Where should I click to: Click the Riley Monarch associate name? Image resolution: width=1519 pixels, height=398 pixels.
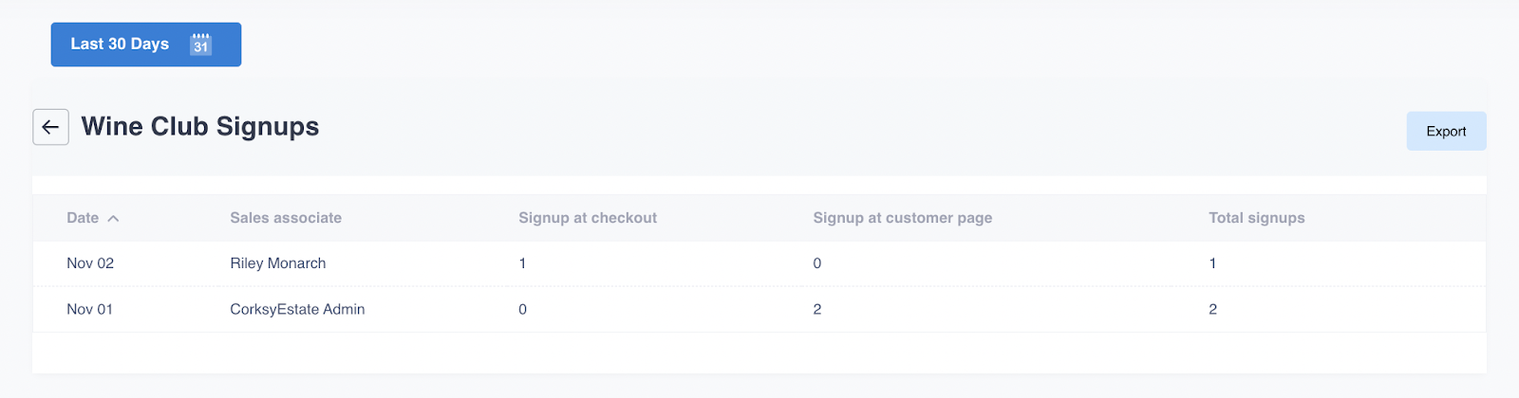coord(278,263)
